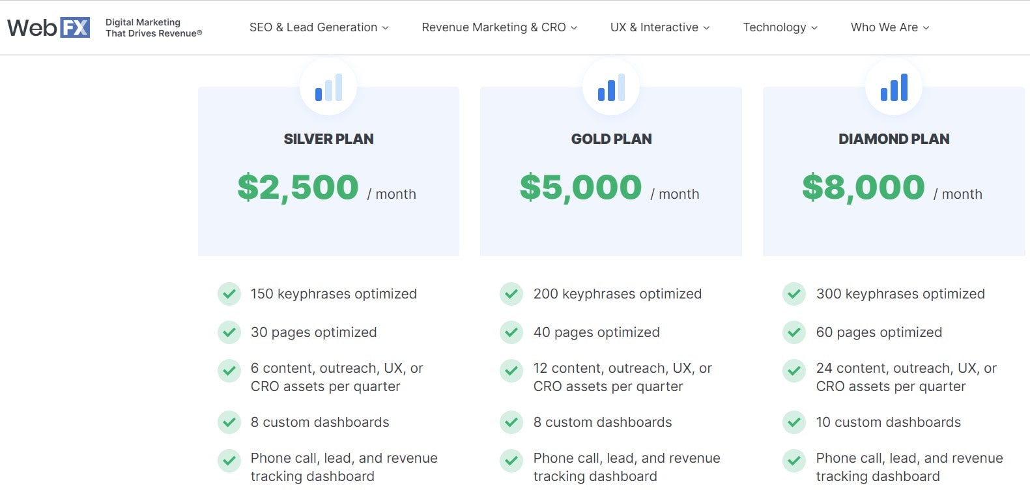The height and width of the screenshot is (494, 1030).
Task: Click checkmark next to Gold 8 custom dashboards
Action: [x=511, y=422]
